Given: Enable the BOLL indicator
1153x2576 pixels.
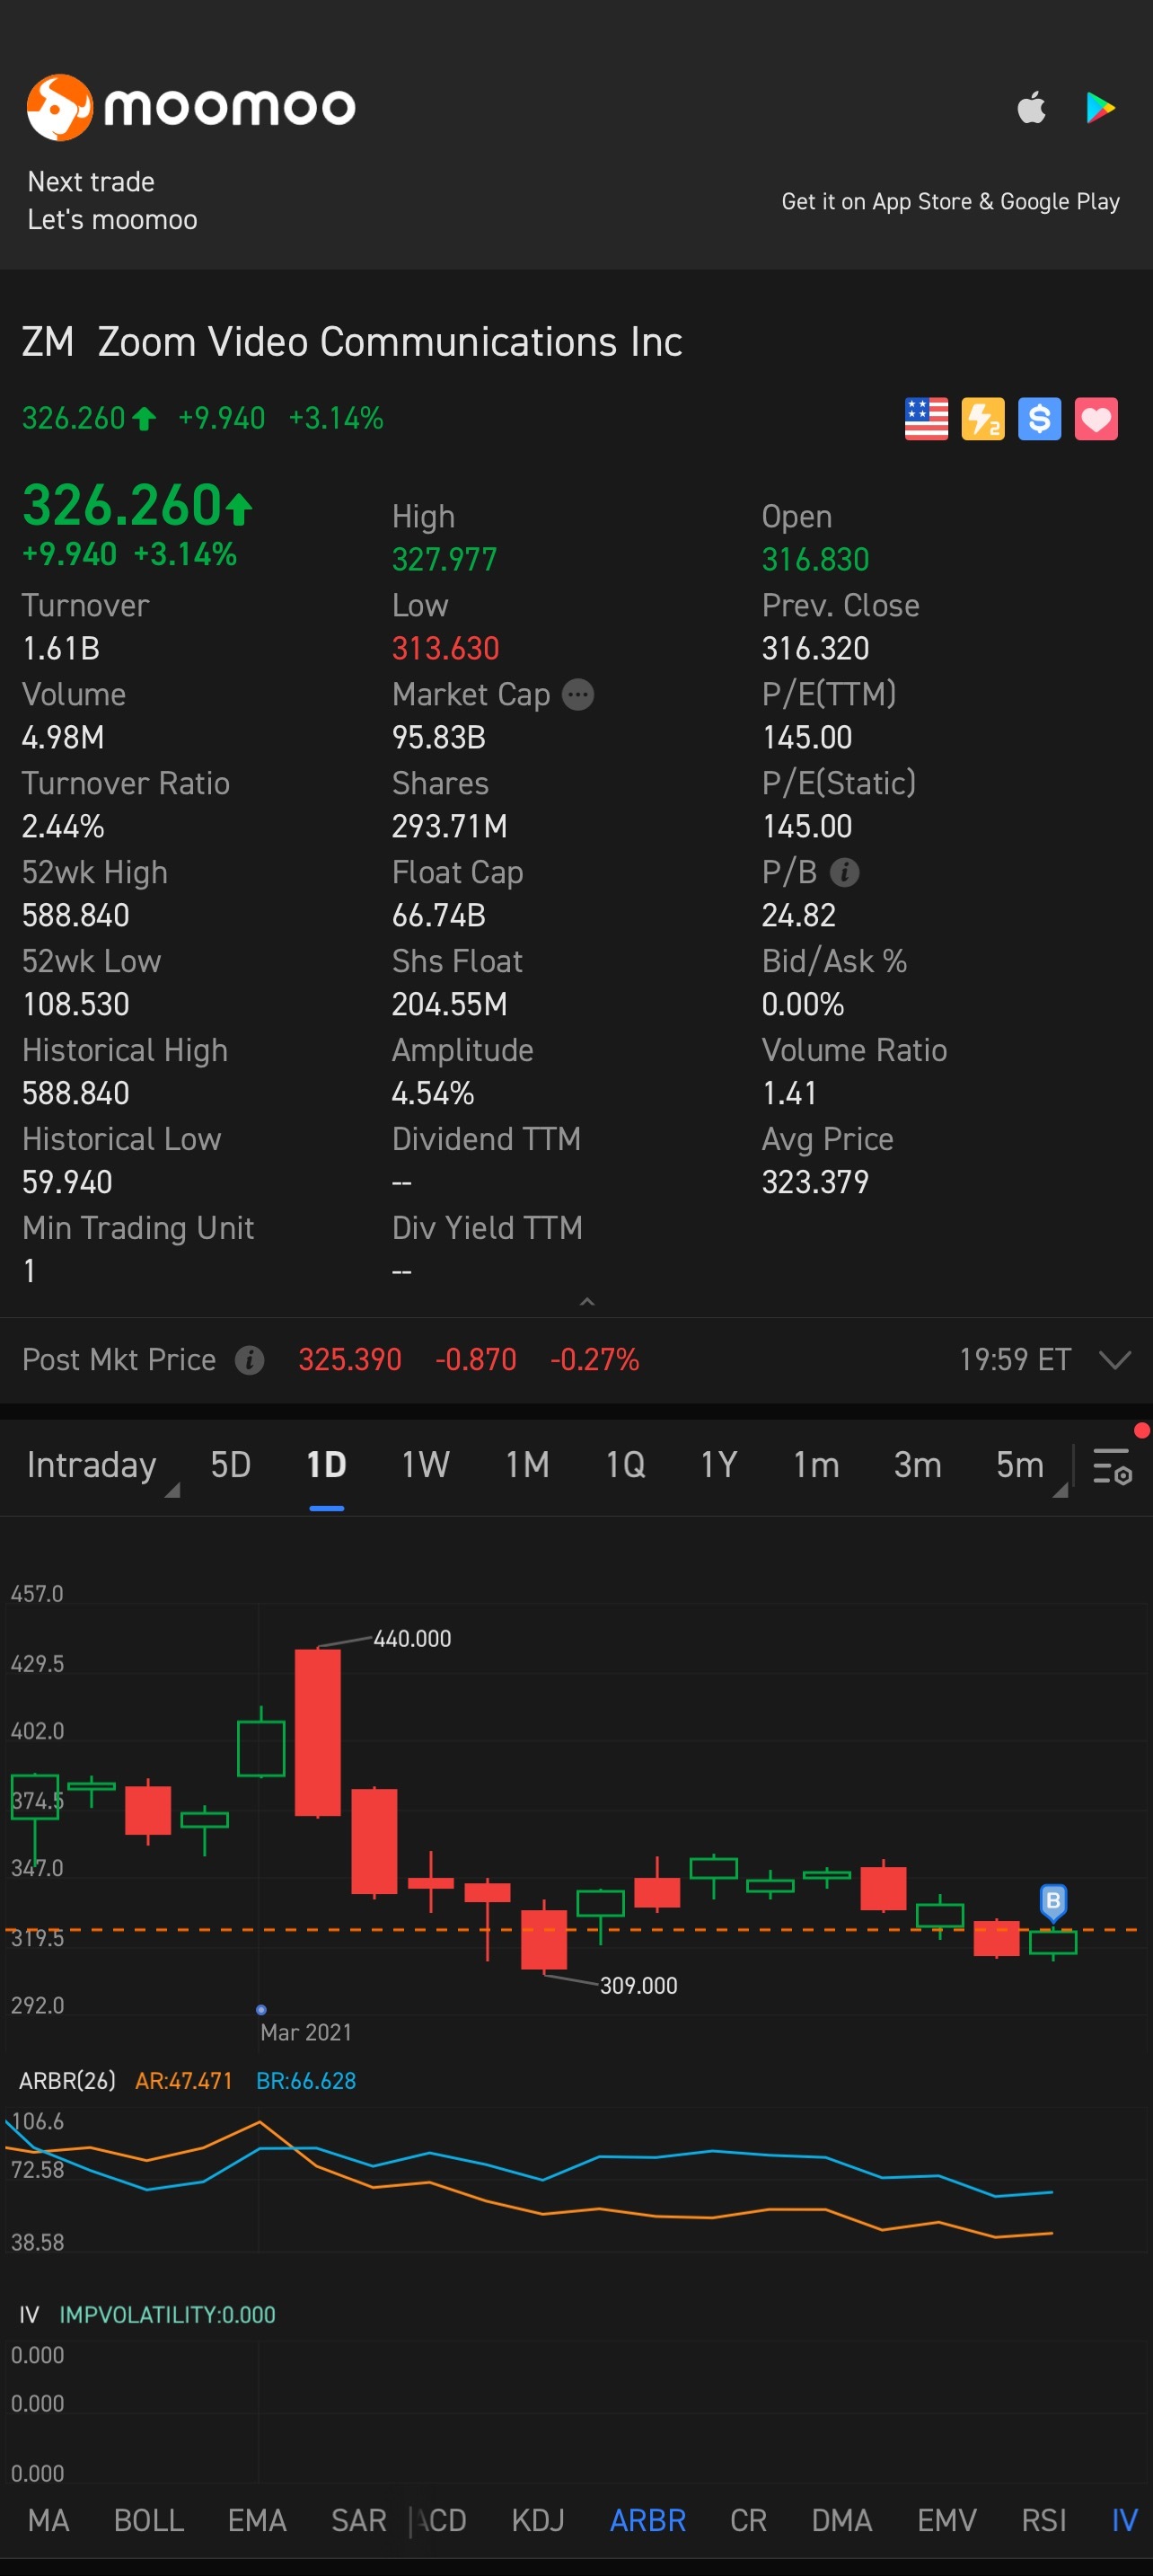Looking at the screenshot, I should 149,2520.
